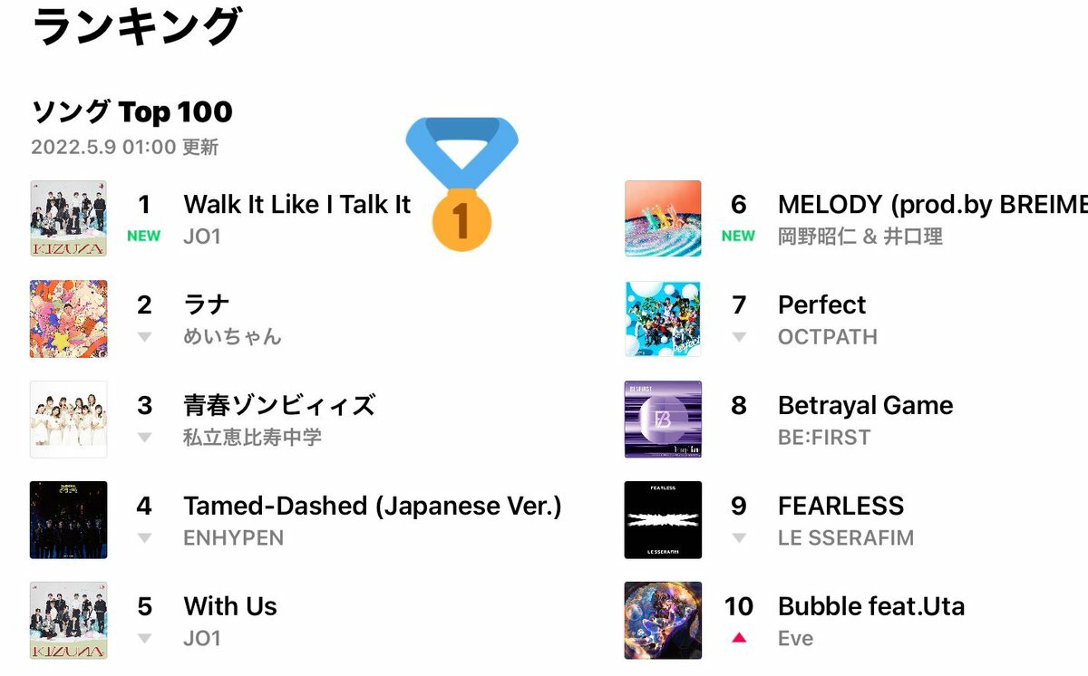Image resolution: width=1088 pixels, height=676 pixels.
Task: Click the green NEW badge under rank 6
Action: point(738,236)
